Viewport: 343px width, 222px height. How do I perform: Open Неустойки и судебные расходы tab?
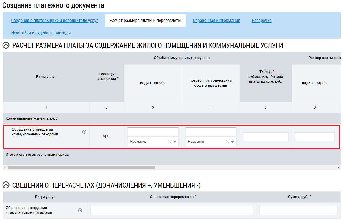[41, 33]
